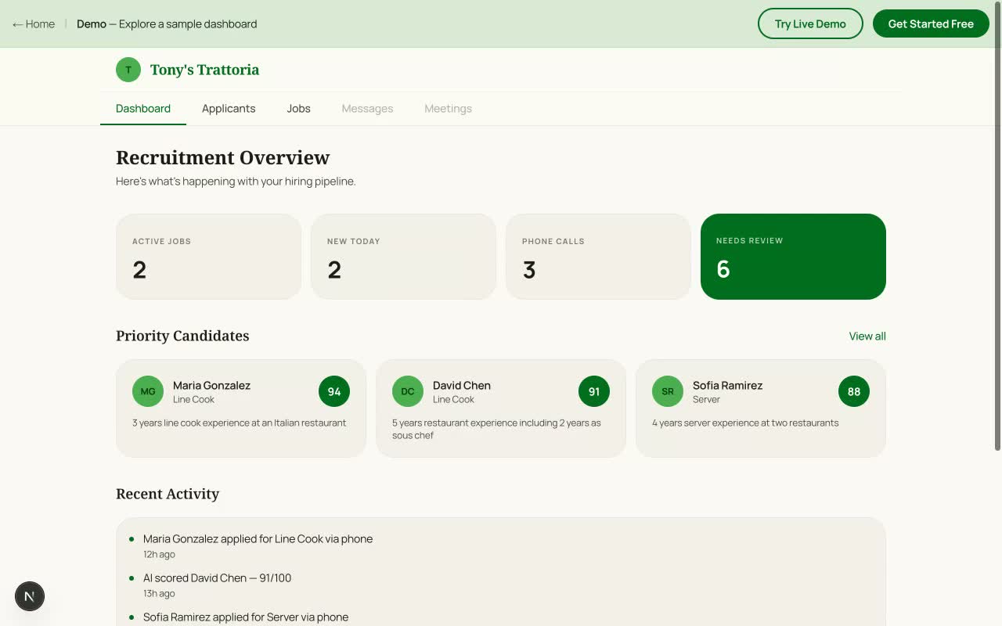Viewport: 1002px width, 626px height.
Task: Open Maria Gonzalez candidate card name
Action: pos(211,385)
